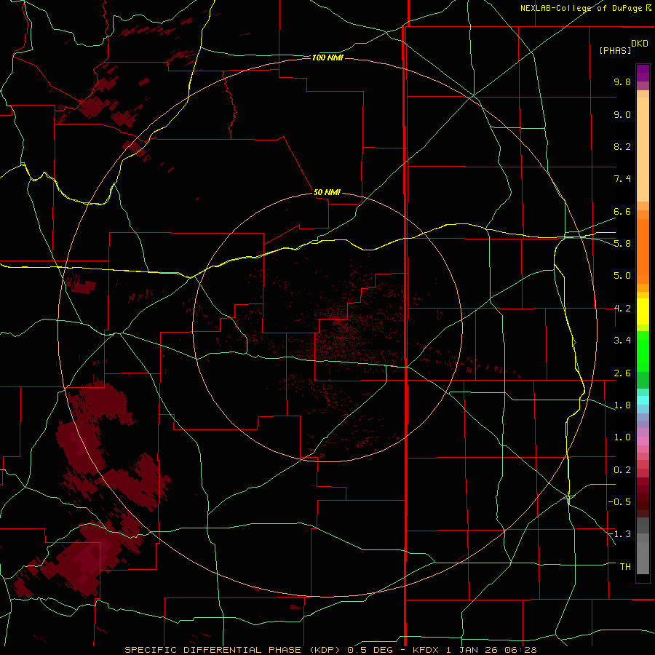The image size is (655, 655).
Task: Click the 0.2 legend value
Action: pos(622,470)
